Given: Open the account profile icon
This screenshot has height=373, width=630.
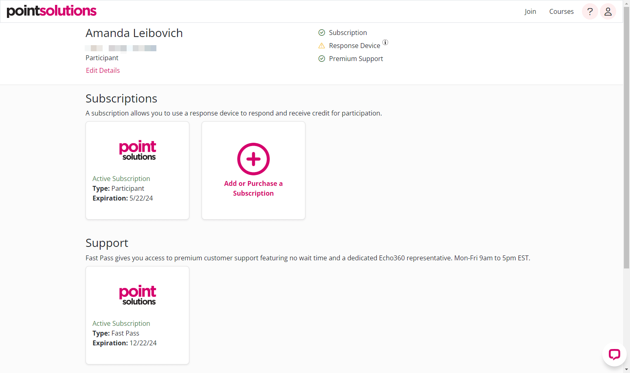Looking at the screenshot, I should point(608,11).
